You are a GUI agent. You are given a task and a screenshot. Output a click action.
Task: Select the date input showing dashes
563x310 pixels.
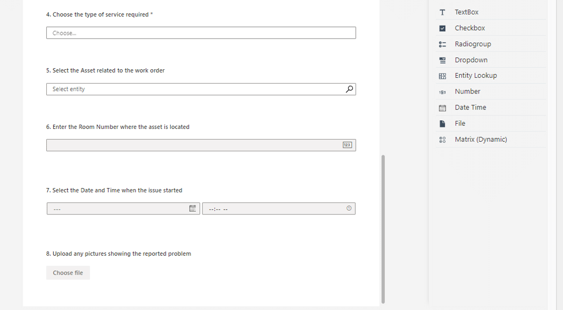click(x=107, y=208)
